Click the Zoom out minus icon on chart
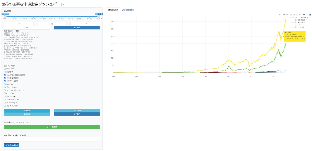This screenshot has width=312, height=151. (294, 15)
